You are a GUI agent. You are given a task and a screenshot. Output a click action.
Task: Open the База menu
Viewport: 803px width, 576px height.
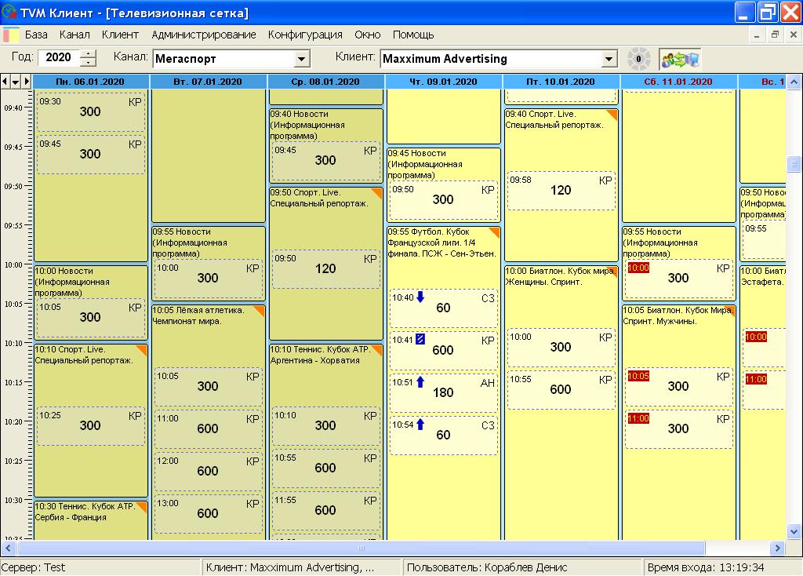tap(36, 35)
